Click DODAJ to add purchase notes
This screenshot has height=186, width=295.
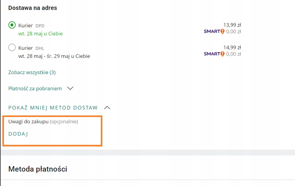point(18,134)
